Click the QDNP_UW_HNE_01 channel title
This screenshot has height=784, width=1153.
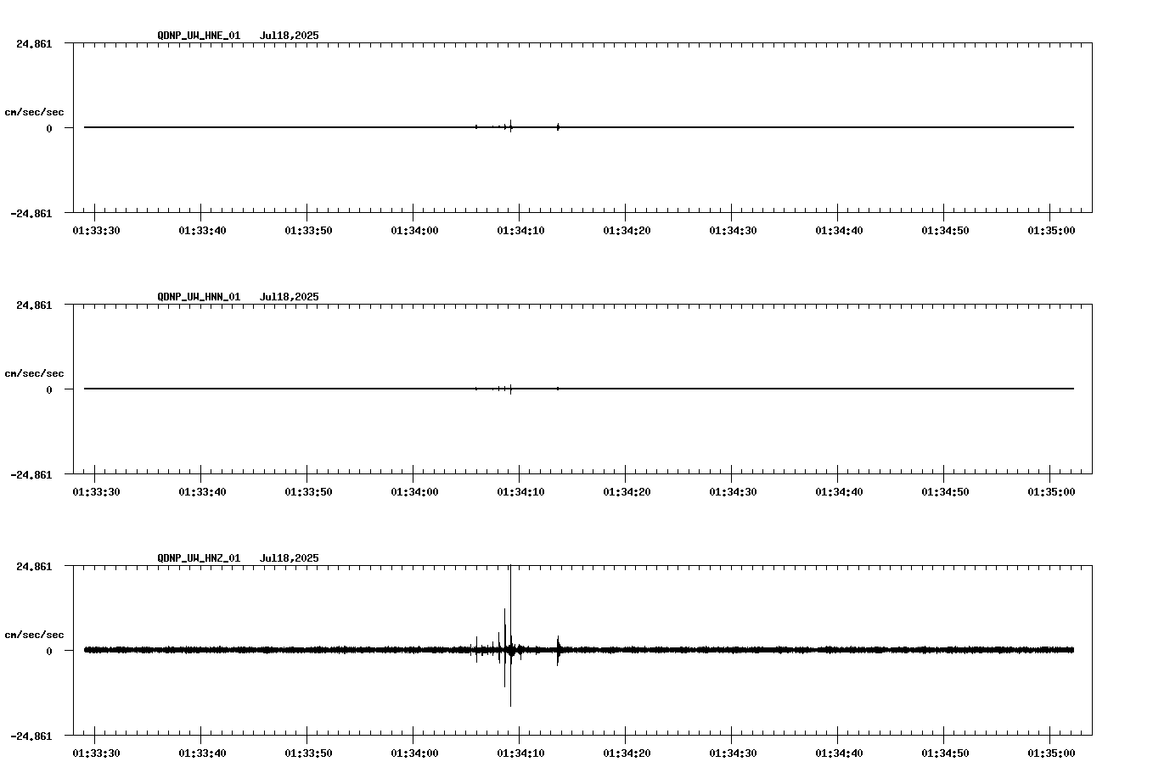198,36
